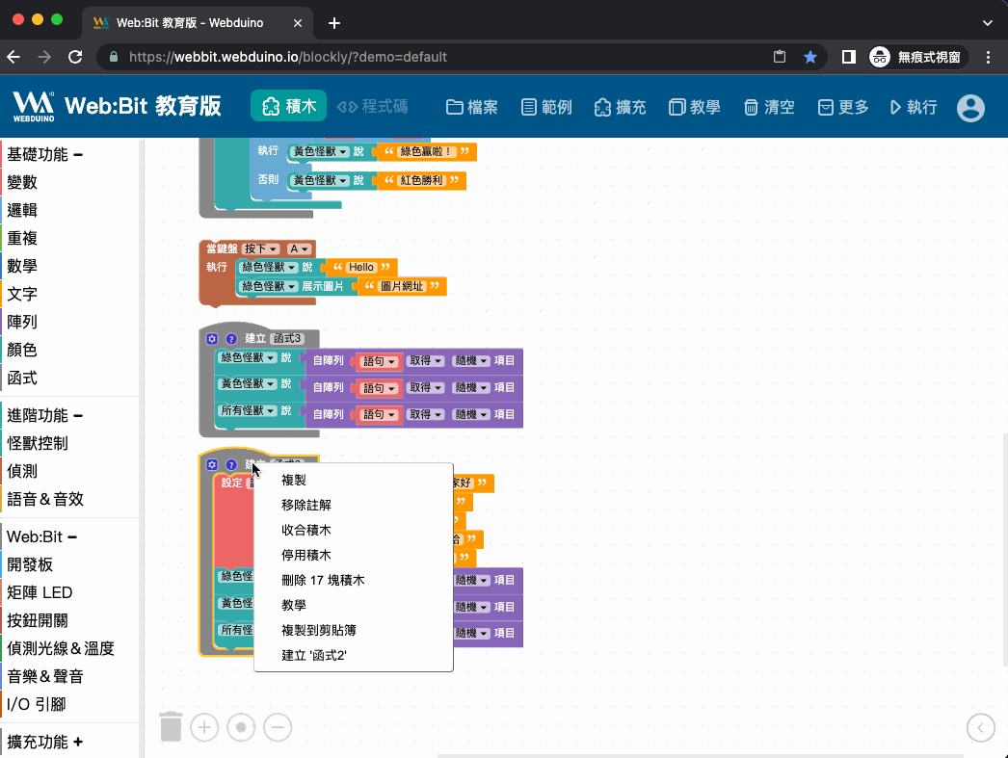Image resolution: width=1008 pixels, height=758 pixels.
Task: Click the question mark icon on 函式3 block
Action: click(231, 338)
